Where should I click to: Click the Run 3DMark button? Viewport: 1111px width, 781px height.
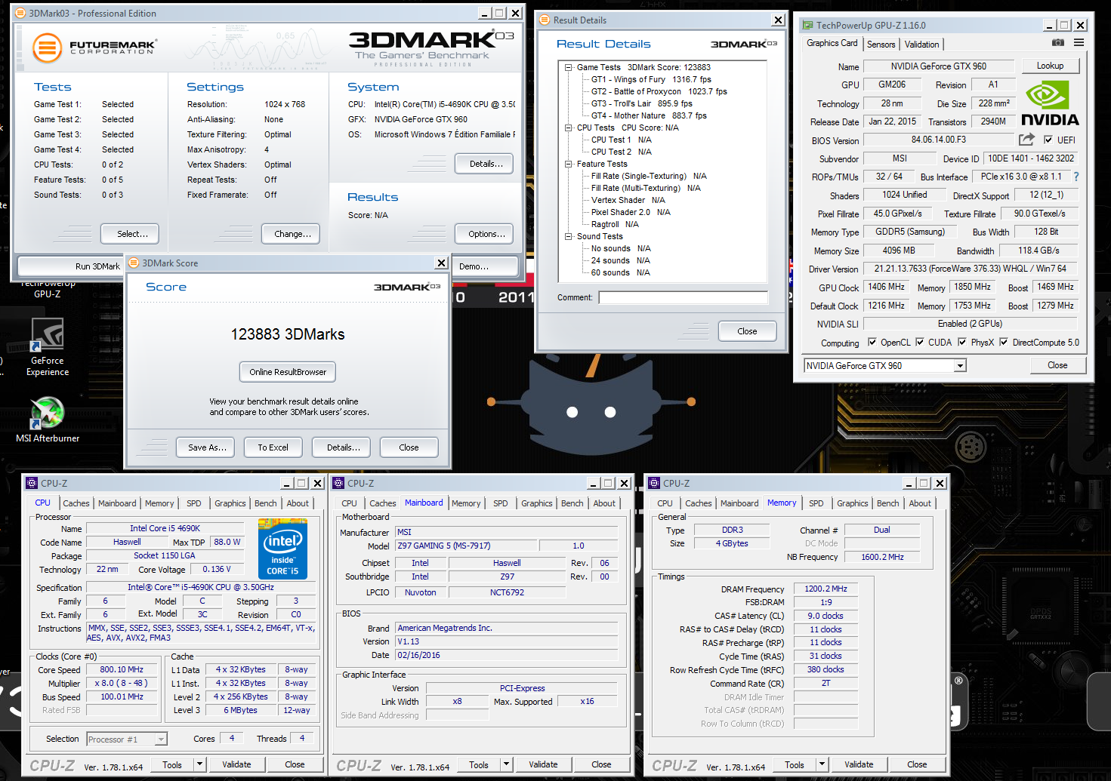click(71, 266)
